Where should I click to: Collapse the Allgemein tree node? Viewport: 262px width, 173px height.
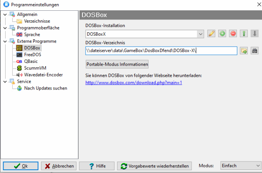click(5, 15)
